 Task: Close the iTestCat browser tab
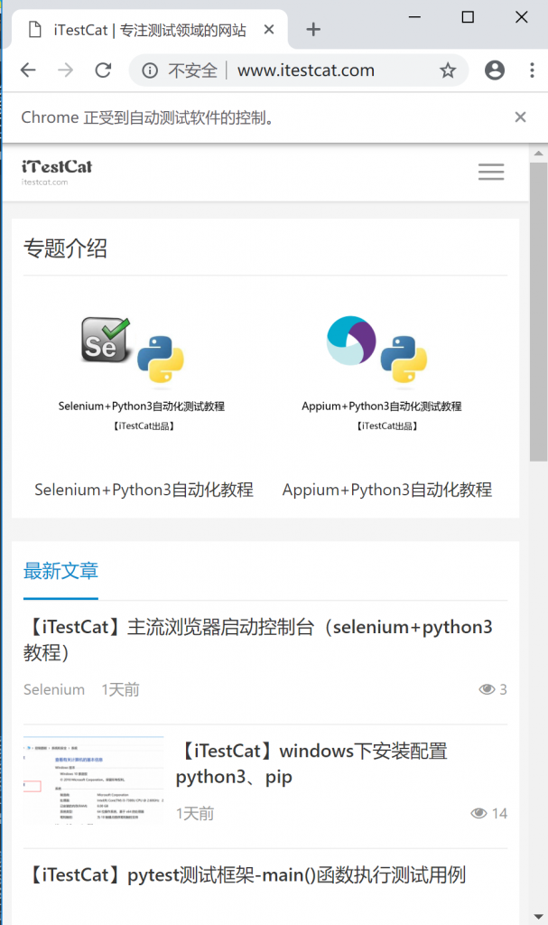pos(269,30)
